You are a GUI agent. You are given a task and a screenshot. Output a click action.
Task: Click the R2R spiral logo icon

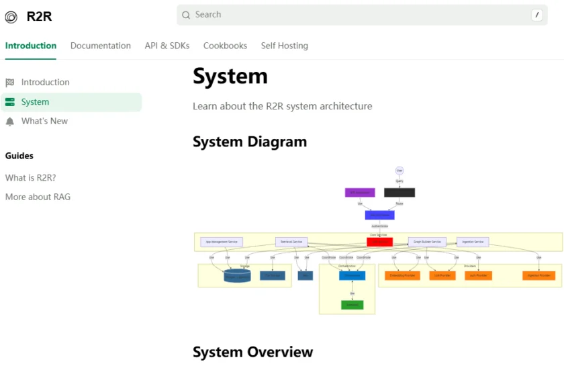click(x=11, y=17)
